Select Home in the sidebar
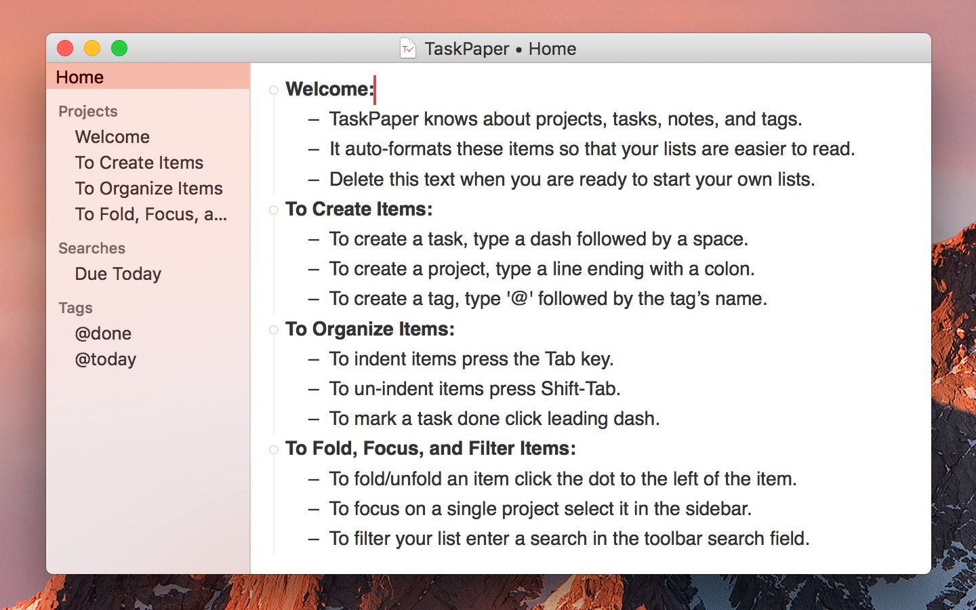 [x=80, y=77]
